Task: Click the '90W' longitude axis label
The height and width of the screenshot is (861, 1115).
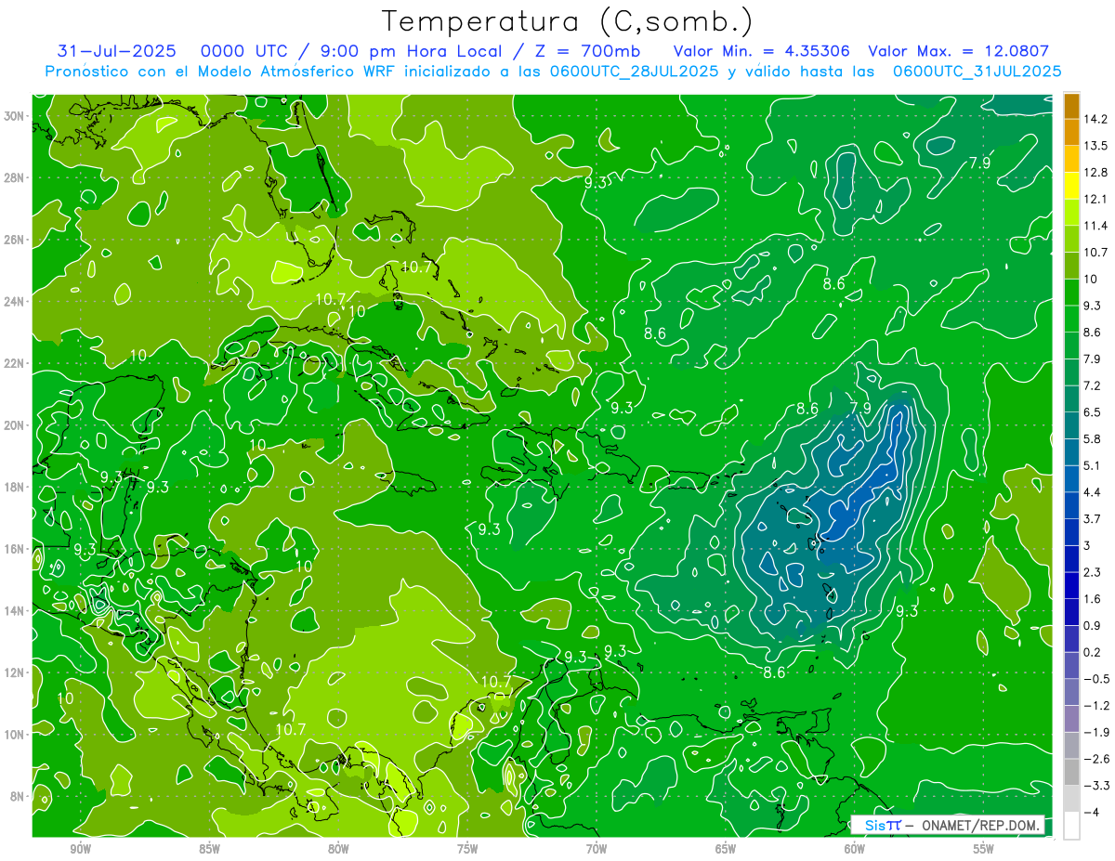Action: click(80, 849)
